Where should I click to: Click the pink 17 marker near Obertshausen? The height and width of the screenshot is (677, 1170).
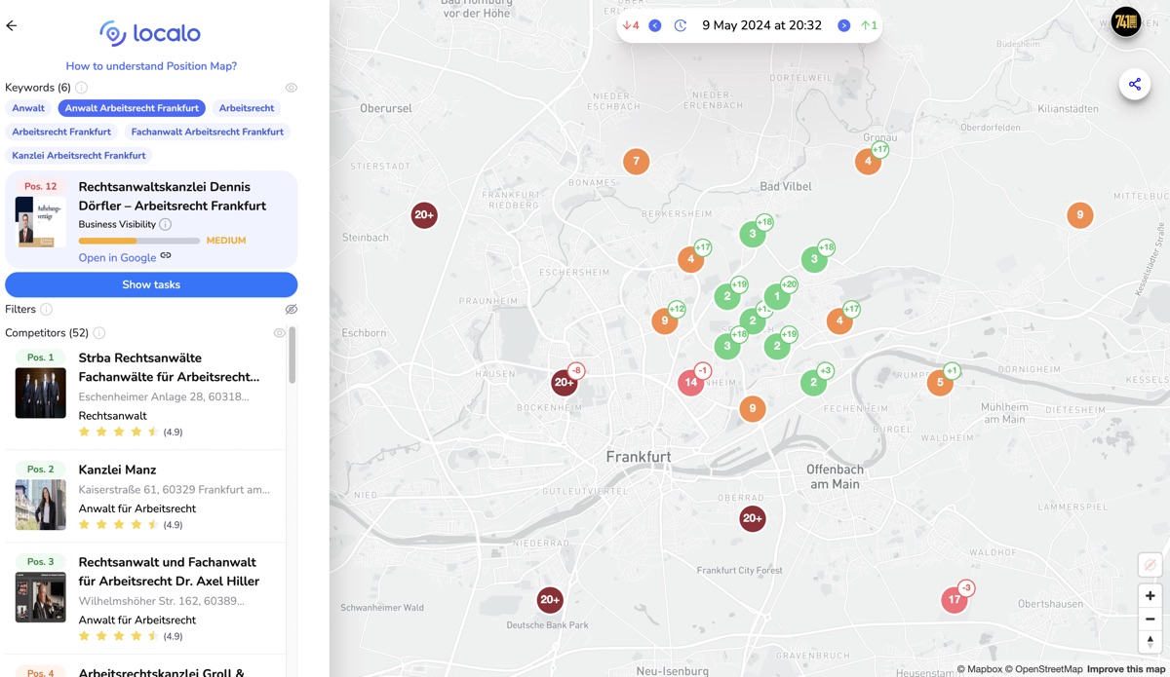pos(955,599)
